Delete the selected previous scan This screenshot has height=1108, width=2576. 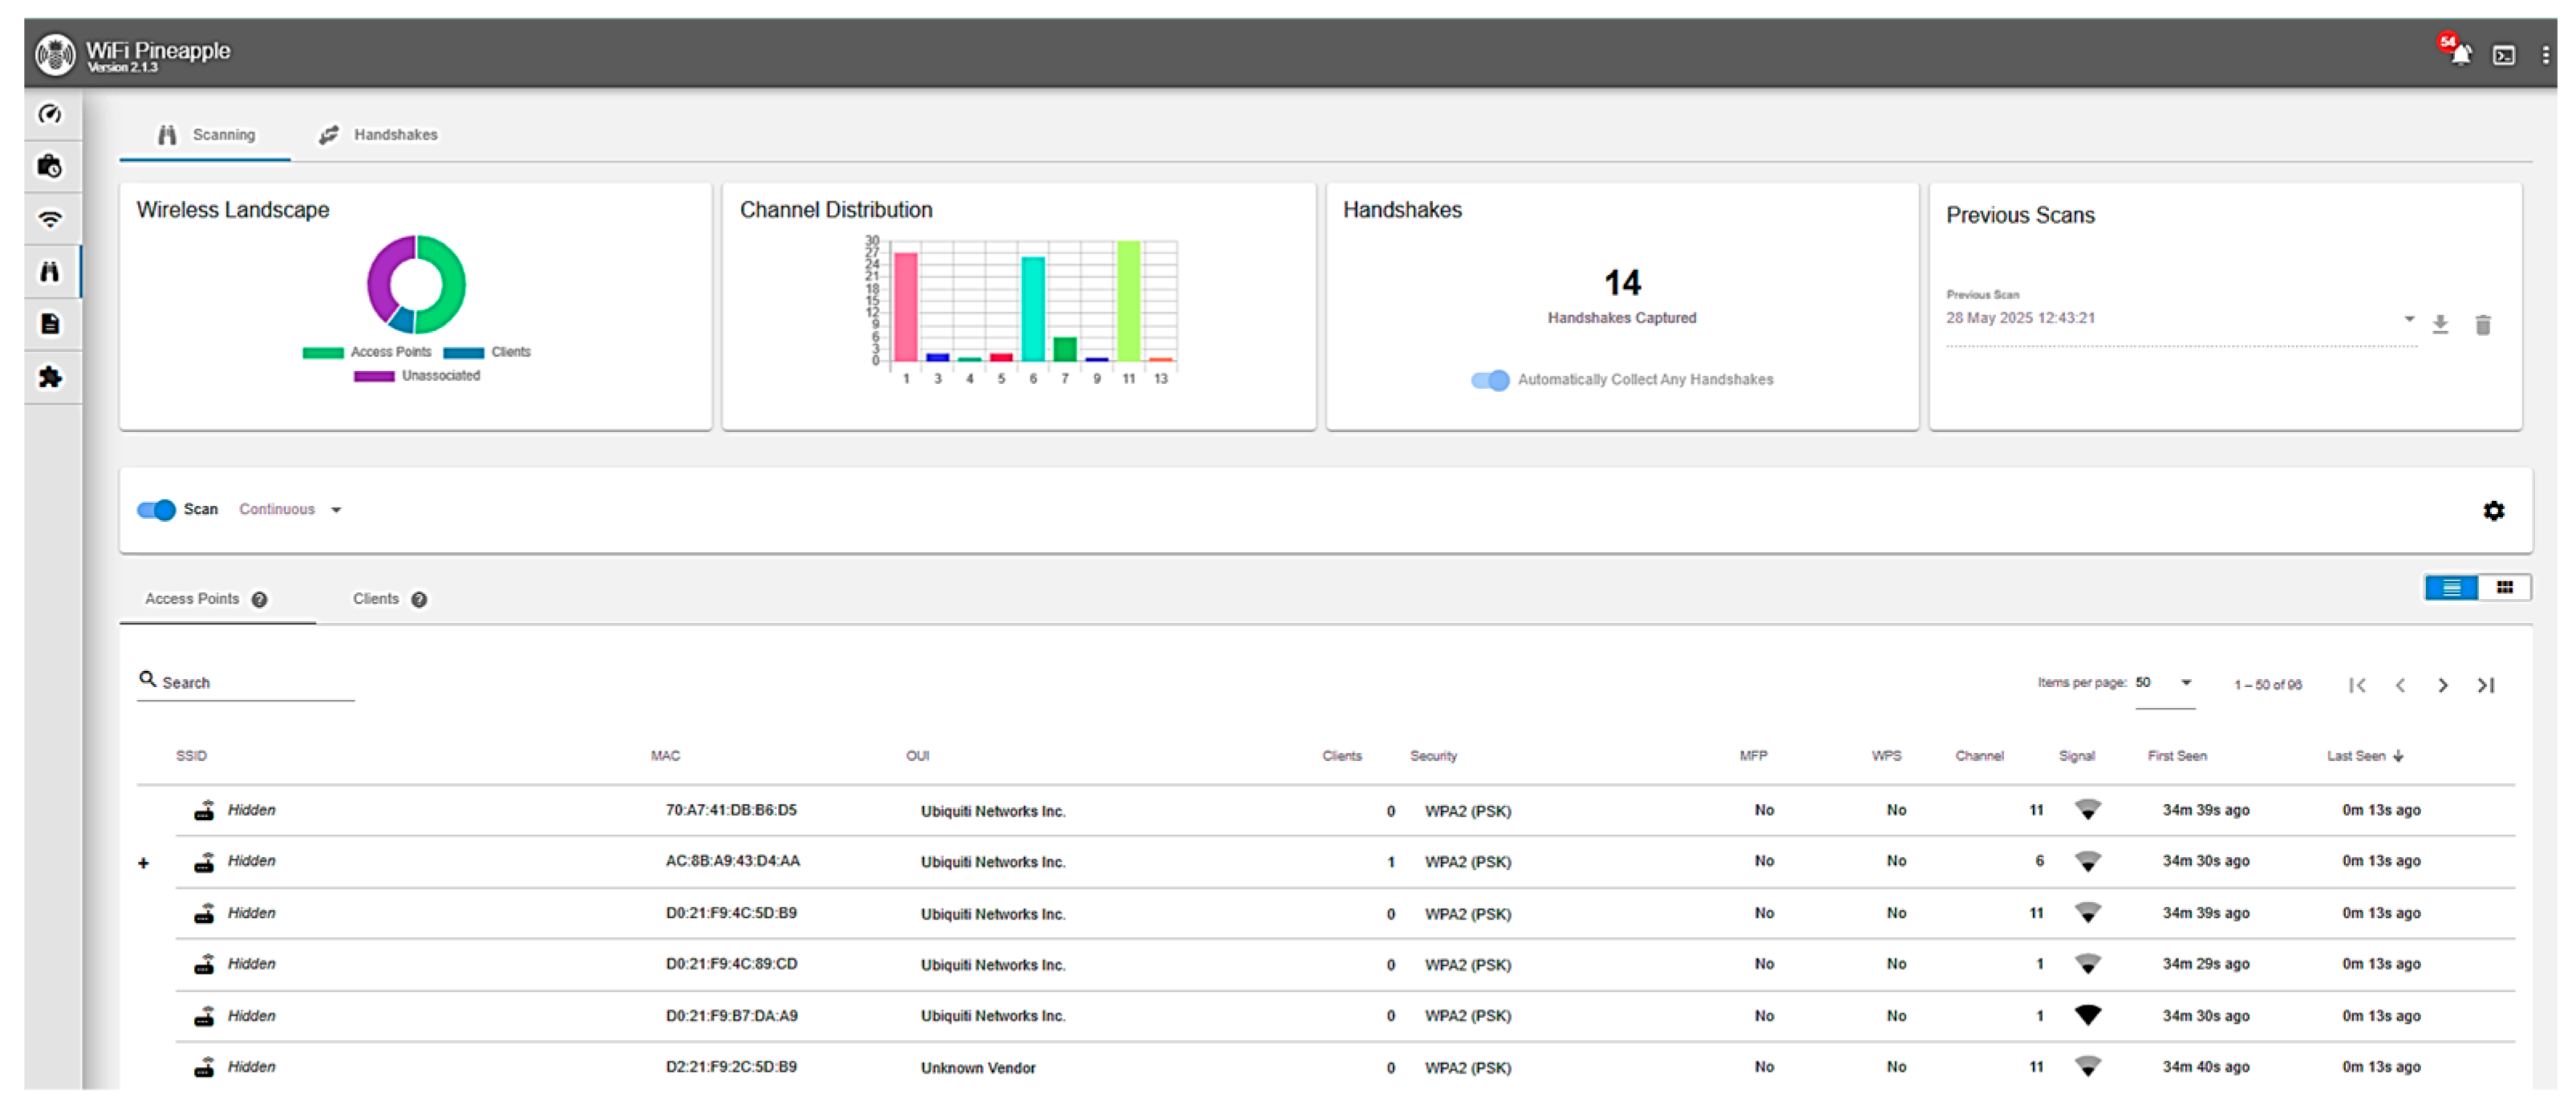2483,324
